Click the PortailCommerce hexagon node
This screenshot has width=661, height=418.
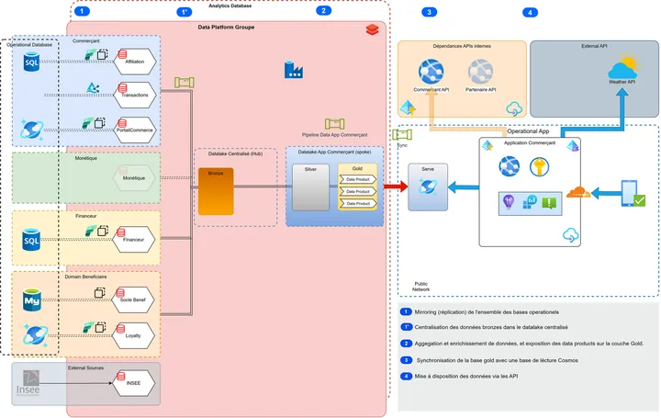[134, 130]
